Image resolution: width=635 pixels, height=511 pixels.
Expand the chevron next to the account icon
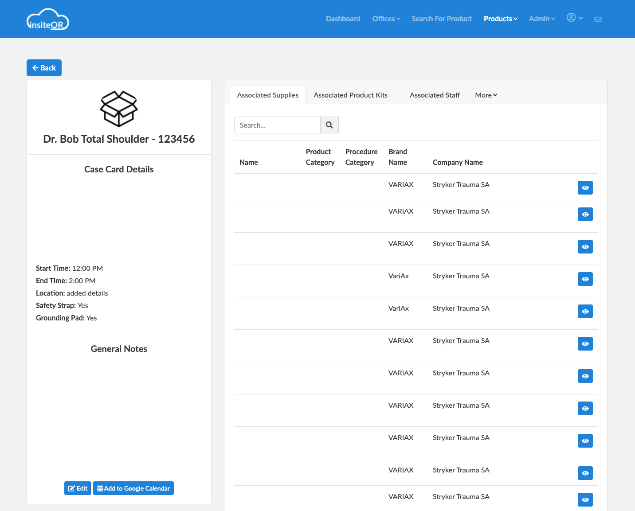580,18
